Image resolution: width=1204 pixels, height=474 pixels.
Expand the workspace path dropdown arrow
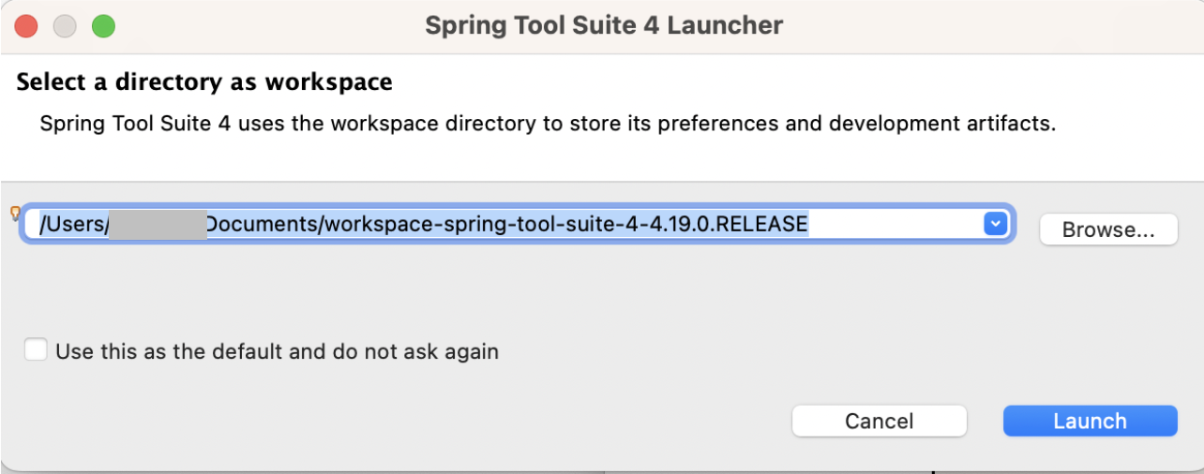click(994, 225)
